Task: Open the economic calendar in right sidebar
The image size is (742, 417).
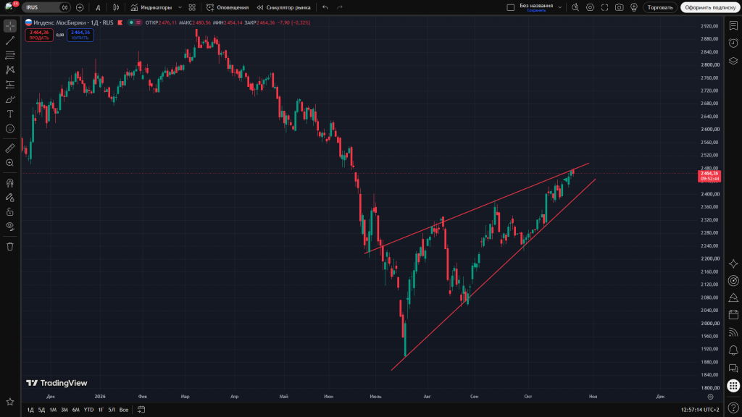Action: click(x=733, y=314)
